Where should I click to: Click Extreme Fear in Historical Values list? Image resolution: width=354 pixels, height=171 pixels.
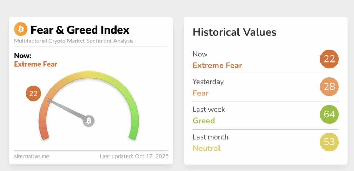[217, 65]
